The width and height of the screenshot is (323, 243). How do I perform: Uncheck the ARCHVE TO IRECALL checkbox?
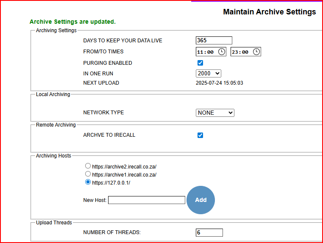pyautogui.click(x=200, y=135)
